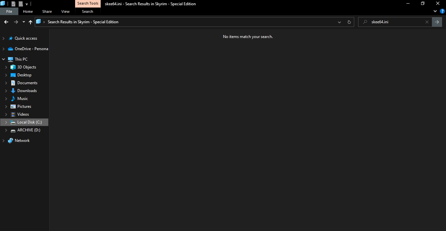Expand the Documents node

[x=6, y=83]
